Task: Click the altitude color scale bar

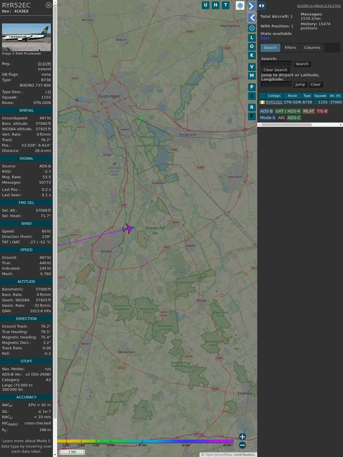Action: tap(145, 441)
